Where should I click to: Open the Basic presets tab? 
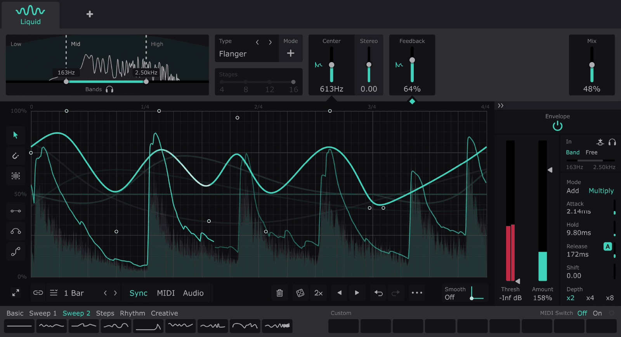point(15,313)
